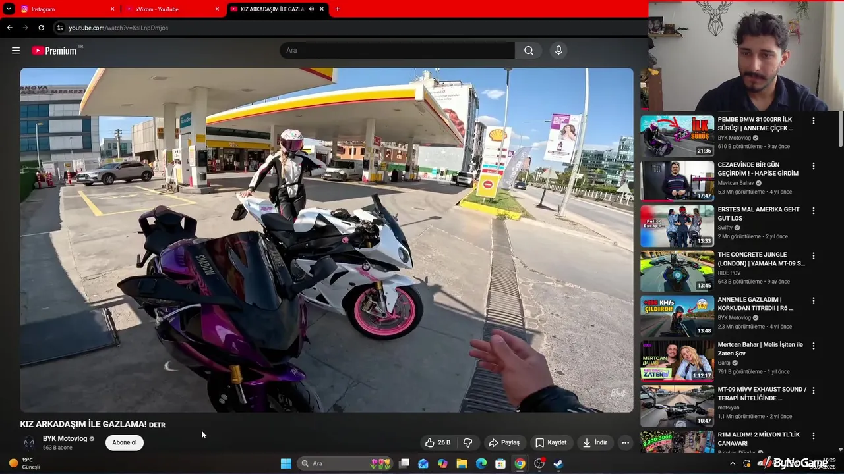
Task: Open BYK Motovlog channel name link
Action: [65, 438]
